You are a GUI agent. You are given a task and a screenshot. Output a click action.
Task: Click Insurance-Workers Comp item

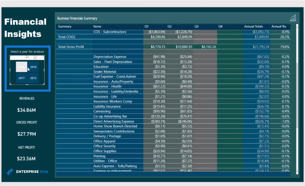pyautogui.click(x=113, y=101)
